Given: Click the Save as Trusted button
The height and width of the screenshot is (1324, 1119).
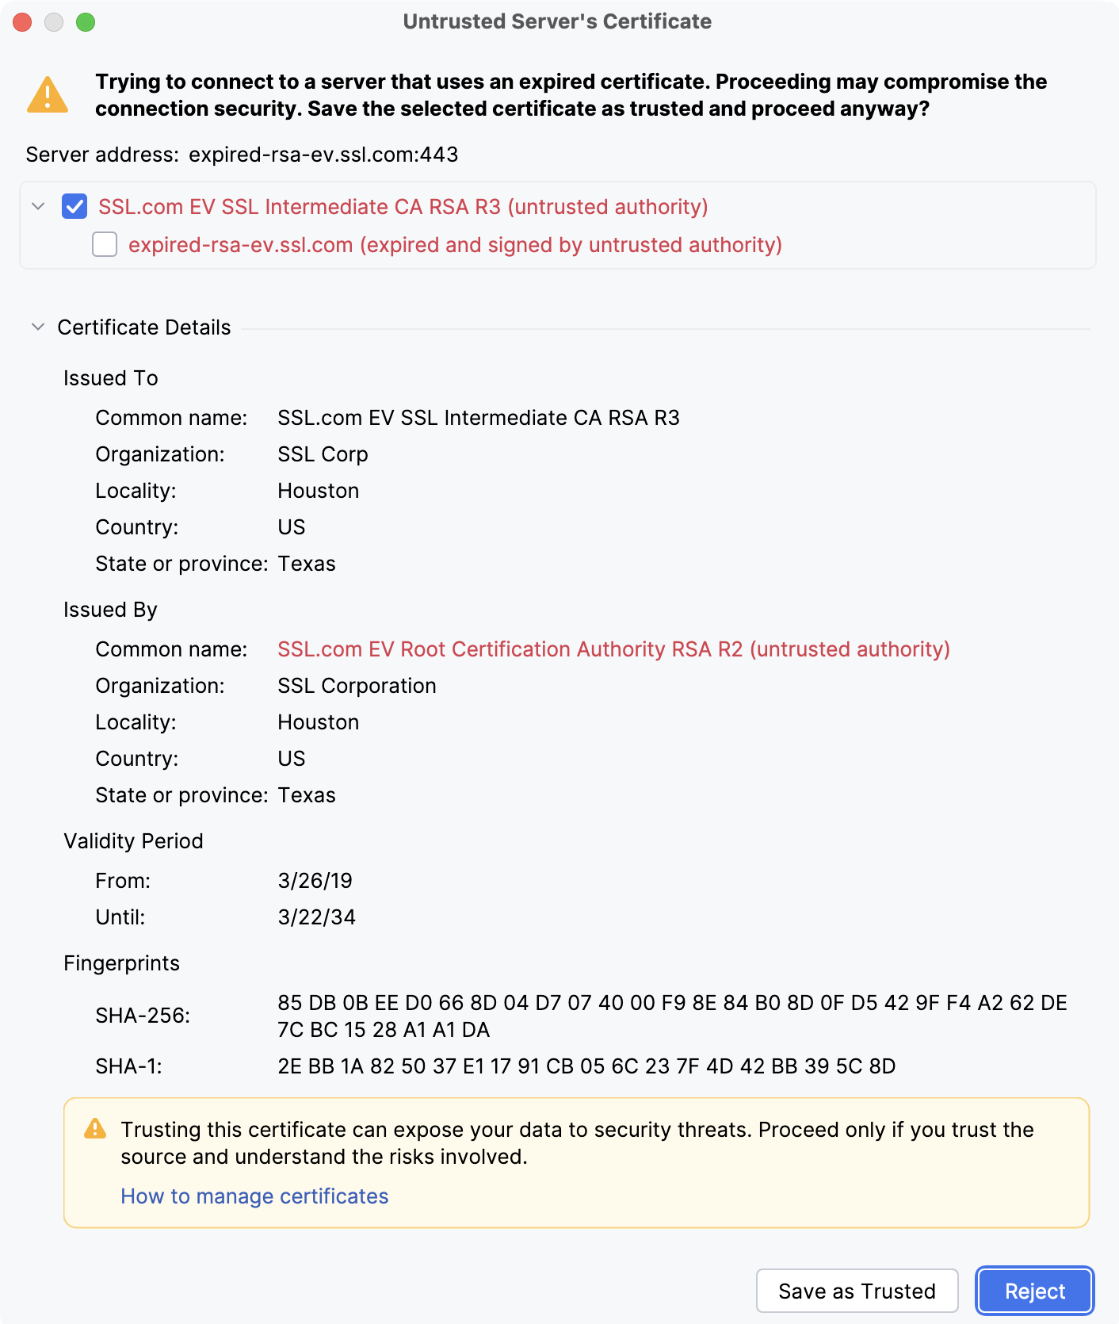Looking at the screenshot, I should point(857,1291).
